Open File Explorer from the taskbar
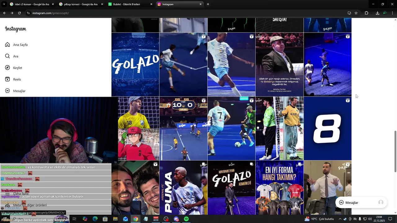This screenshot has height=223, width=397. click(115, 219)
